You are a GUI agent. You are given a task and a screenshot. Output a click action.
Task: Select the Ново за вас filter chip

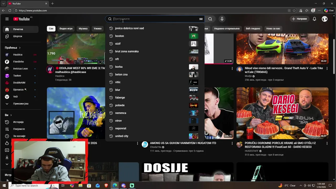273,29
